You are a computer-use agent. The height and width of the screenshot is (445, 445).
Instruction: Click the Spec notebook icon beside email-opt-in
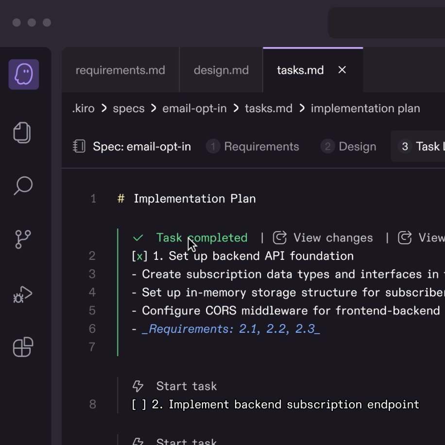click(x=79, y=146)
